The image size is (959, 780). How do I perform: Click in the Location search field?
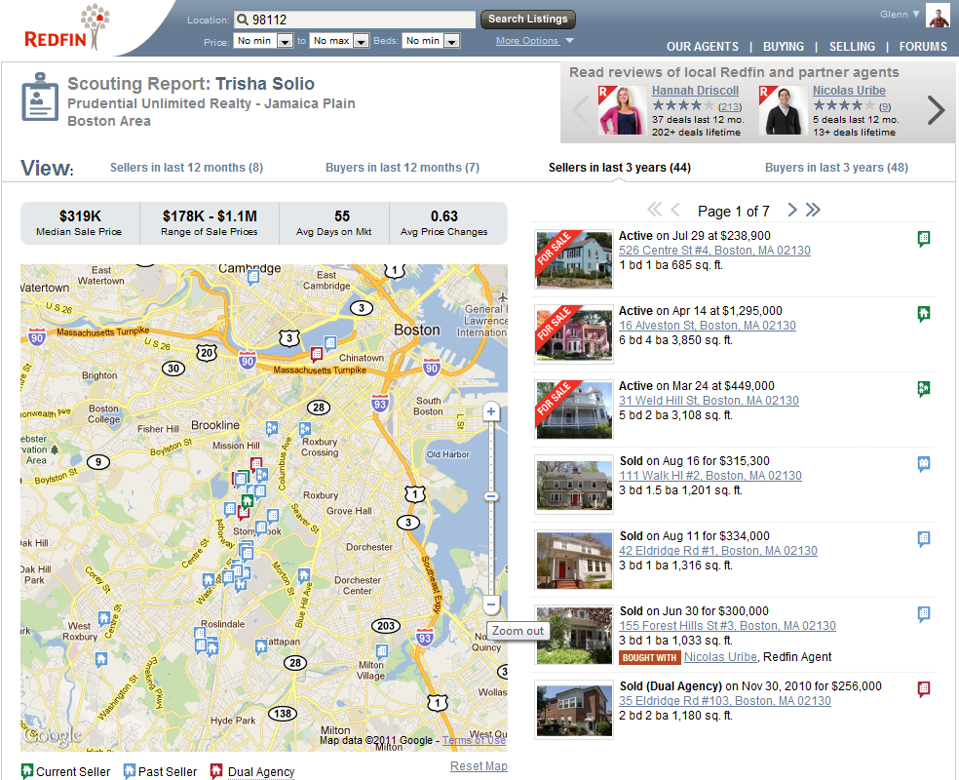(x=355, y=19)
